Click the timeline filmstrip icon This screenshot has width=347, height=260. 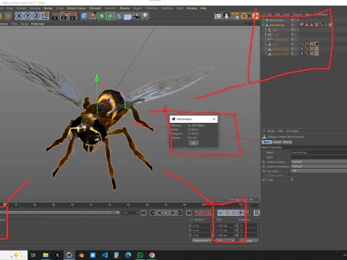point(257,213)
